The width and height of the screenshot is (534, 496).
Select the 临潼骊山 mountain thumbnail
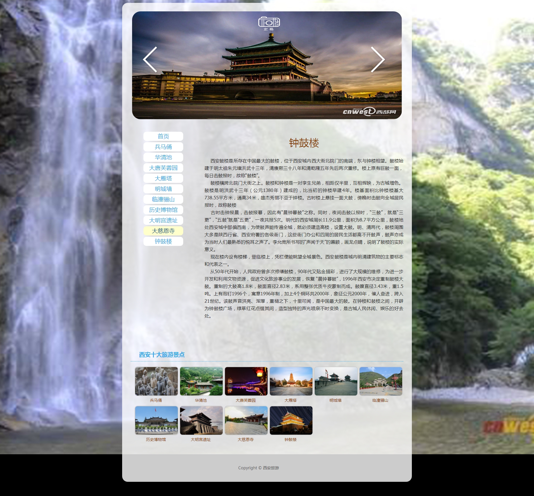click(x=381, y=381)
